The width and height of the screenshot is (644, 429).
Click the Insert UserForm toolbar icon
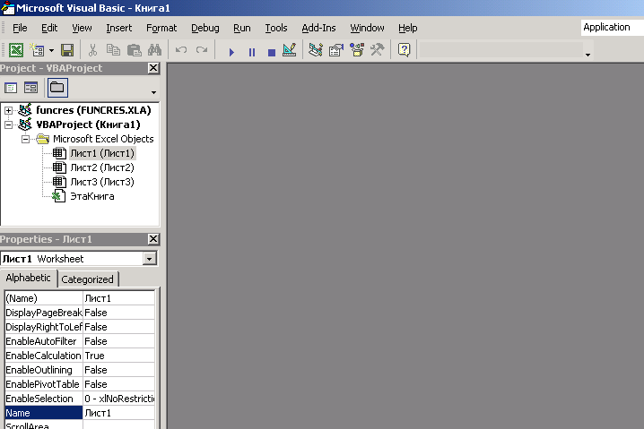coord(37,50)
